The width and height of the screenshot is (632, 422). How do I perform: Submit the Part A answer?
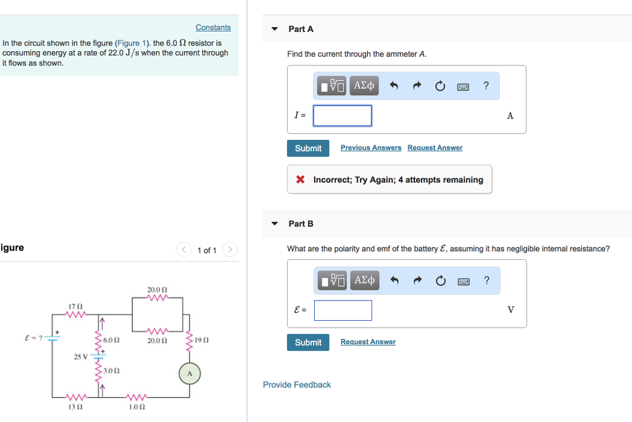point(307,148)
